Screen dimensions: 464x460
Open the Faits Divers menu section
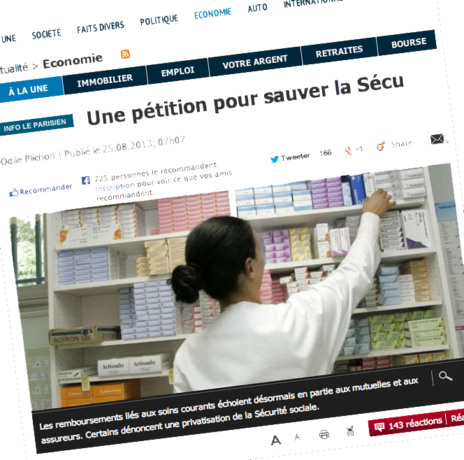pyautogui.click(x=101, y=27)
